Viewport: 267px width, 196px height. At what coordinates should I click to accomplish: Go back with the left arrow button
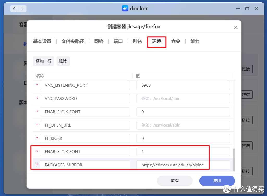tap(14, 9)
